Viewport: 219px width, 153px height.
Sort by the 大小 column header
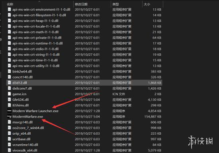coord(147,4)
